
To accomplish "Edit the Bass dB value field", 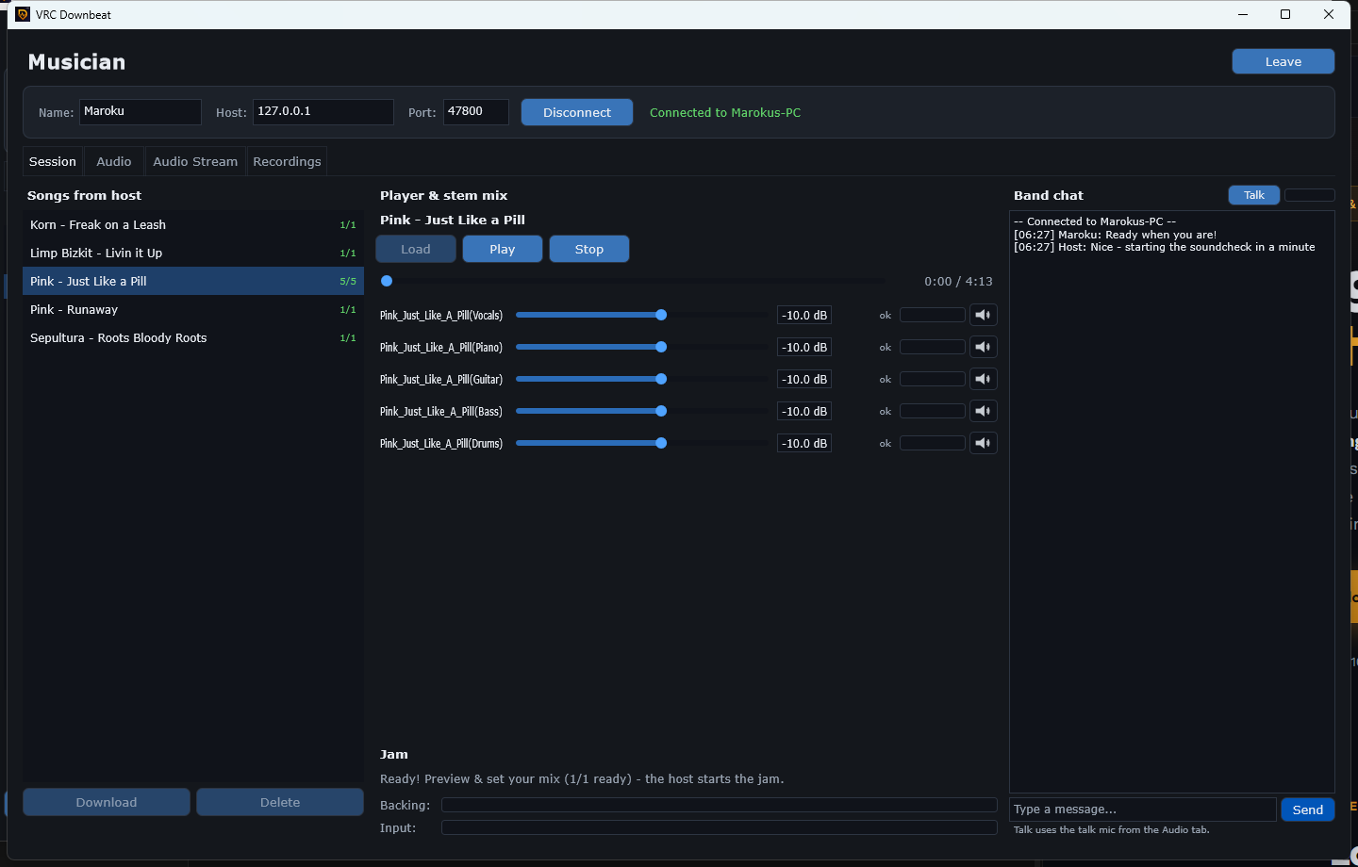I will tap(804, 411).
